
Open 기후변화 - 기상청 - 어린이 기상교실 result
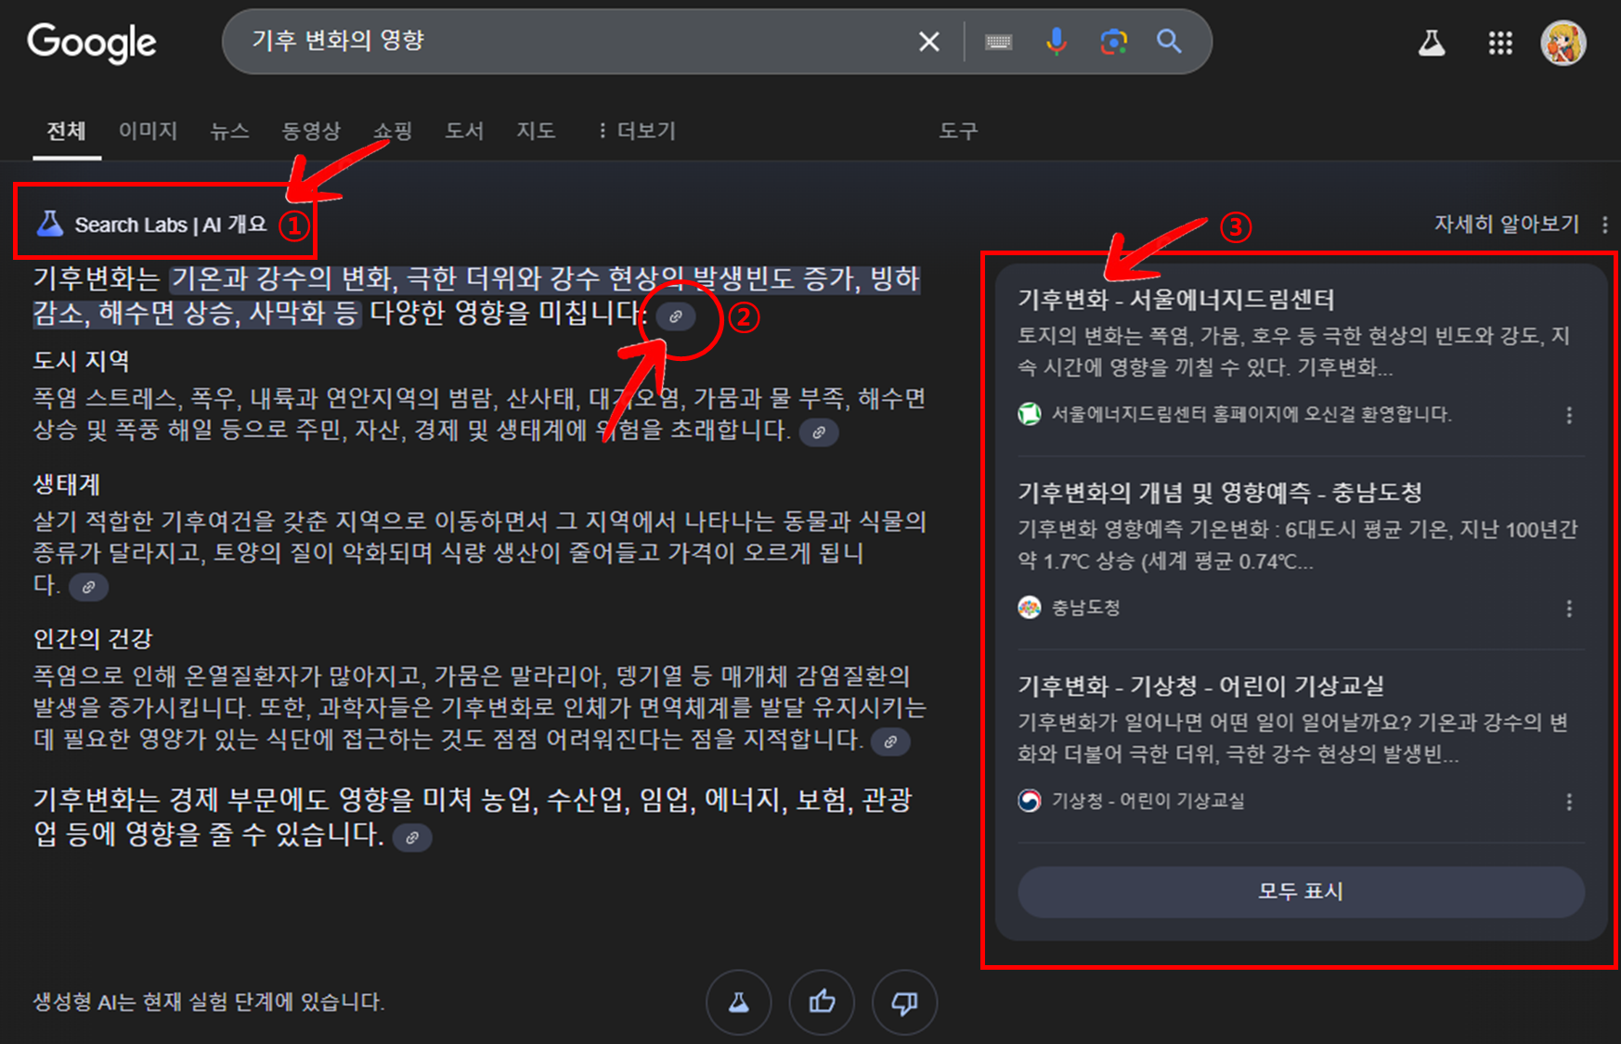pyautogui.click(x=1200, y=686)
